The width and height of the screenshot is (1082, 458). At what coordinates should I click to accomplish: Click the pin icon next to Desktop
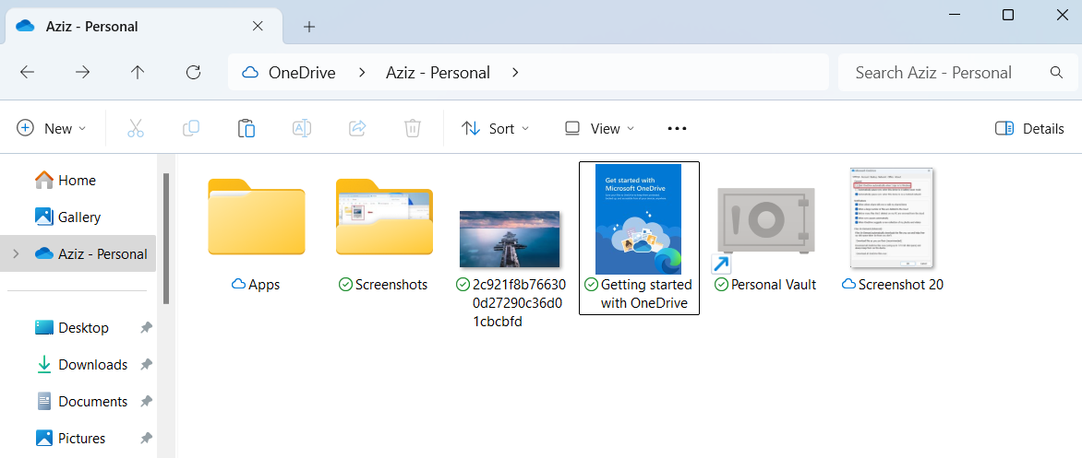pyautogui.click(x=146, y=328)
